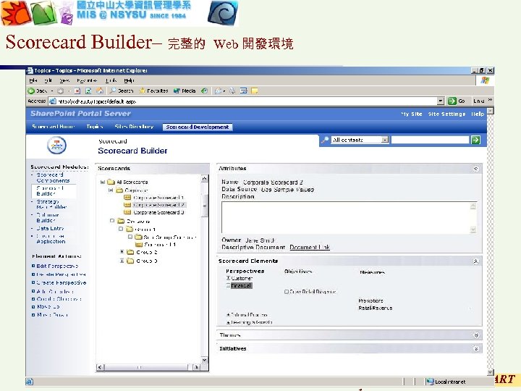Screen dimensions: 521x391
Task: Open the Edit menu
Action: pos(48,80)
